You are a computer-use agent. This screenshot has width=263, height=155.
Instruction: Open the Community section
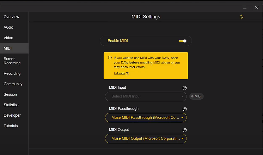coord(13,84)
